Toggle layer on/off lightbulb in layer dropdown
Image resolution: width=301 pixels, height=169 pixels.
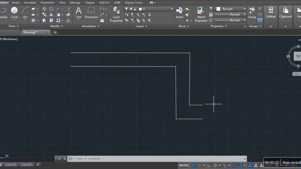(x=127, y=9)
